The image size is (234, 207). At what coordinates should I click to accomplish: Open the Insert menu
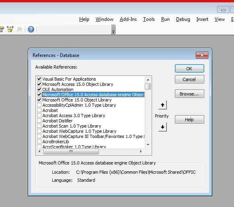(x=202, y=19)
